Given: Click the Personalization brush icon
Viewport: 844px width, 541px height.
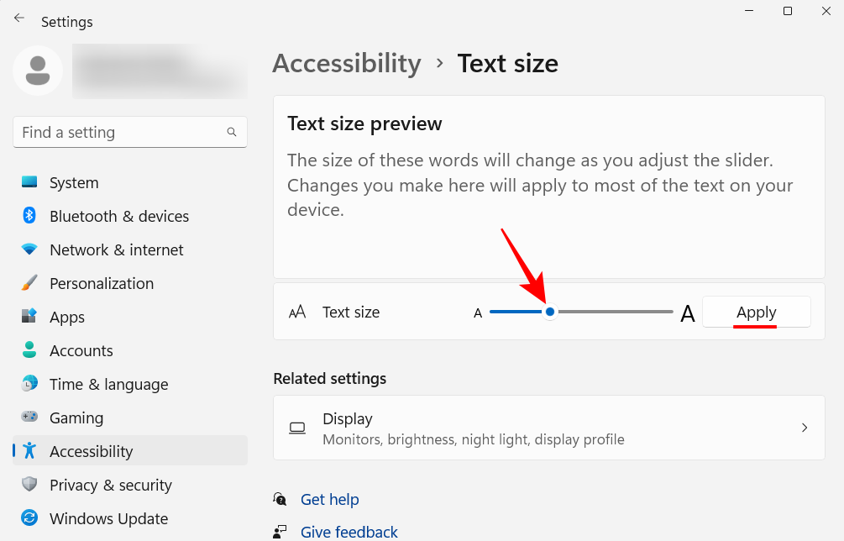Looking at the screenshot, I should click(30, 283).
